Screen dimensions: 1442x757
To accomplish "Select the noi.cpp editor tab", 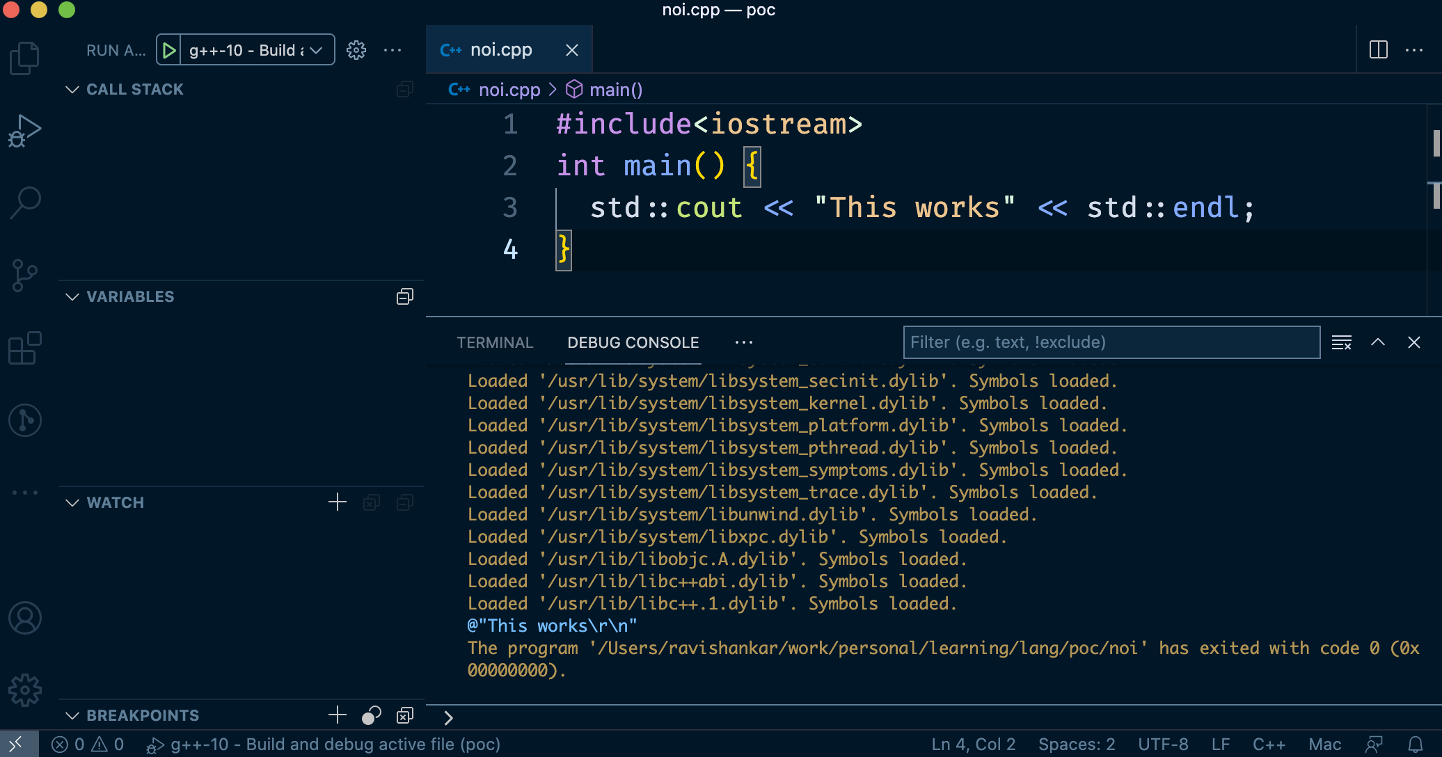I will coord(500,50).
